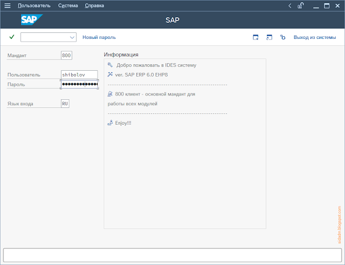The width and height of the screenshot is (345, 265).
Task: Click the SAP logo
Action: point(32,19)
